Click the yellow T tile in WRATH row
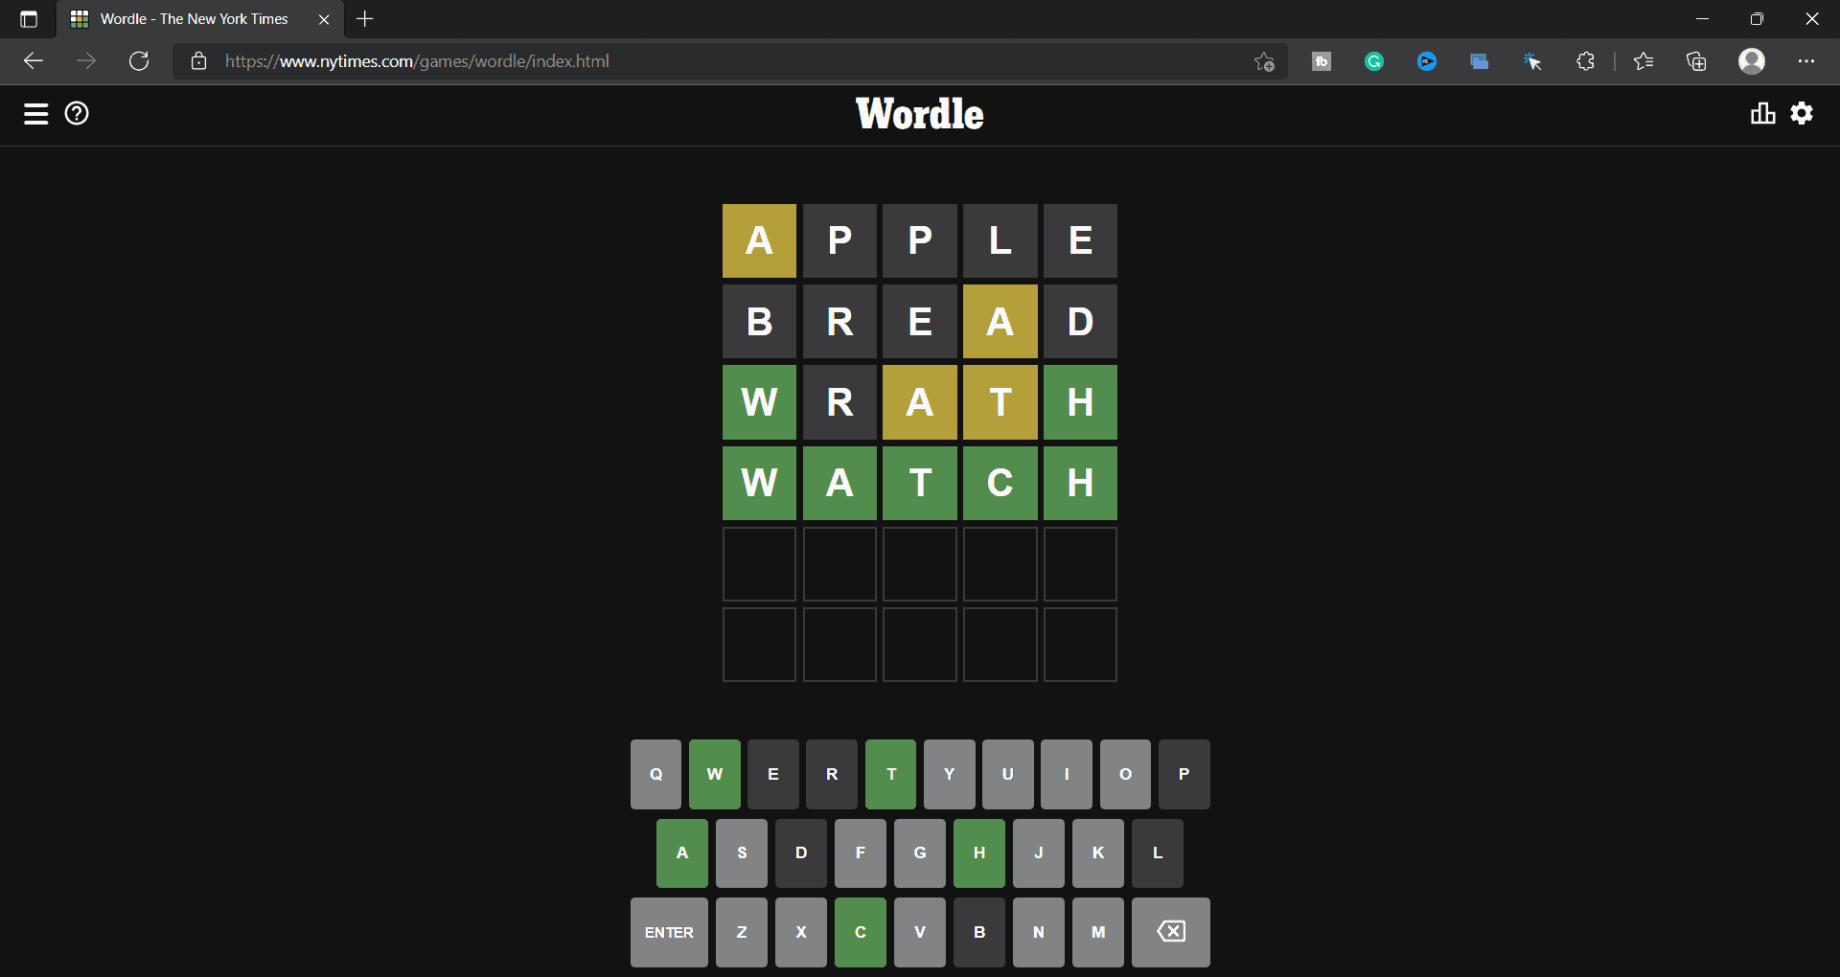The width and height of the screenshot is (1840, 977). click(x=1000, y=402)
